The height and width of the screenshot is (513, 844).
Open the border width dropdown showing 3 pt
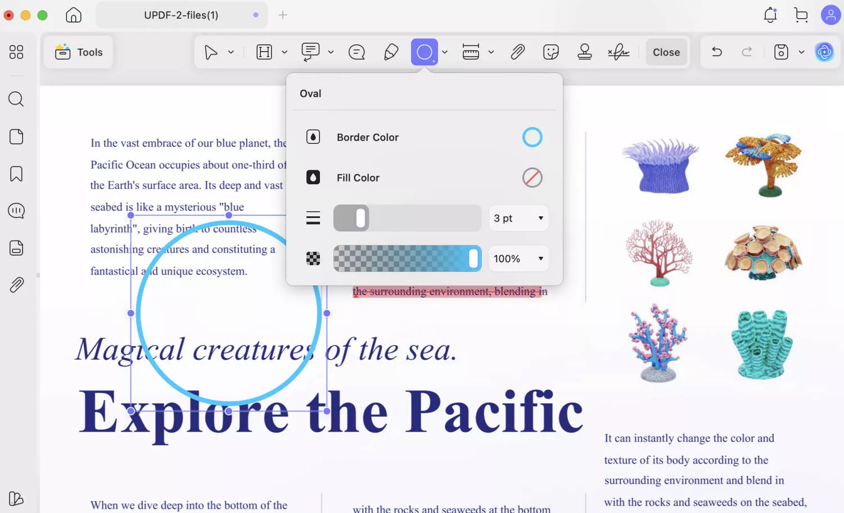518,218
